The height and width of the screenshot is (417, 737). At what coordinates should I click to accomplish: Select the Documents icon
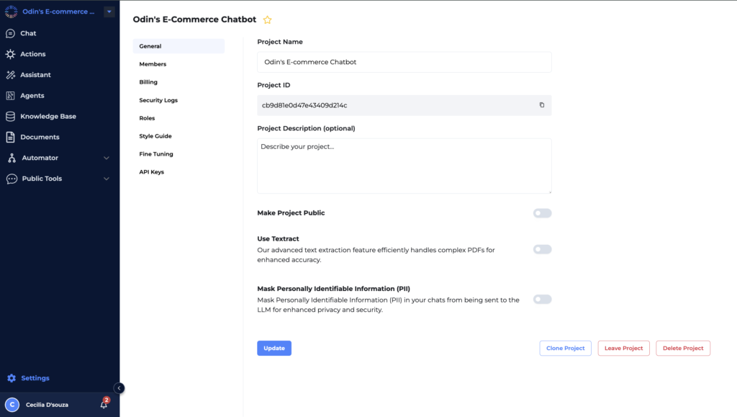coord(10,137)
